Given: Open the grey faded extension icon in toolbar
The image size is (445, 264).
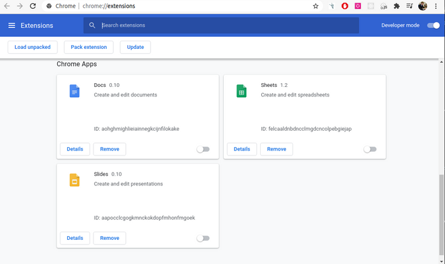Looking at the screenshot, I should (371, 6).
